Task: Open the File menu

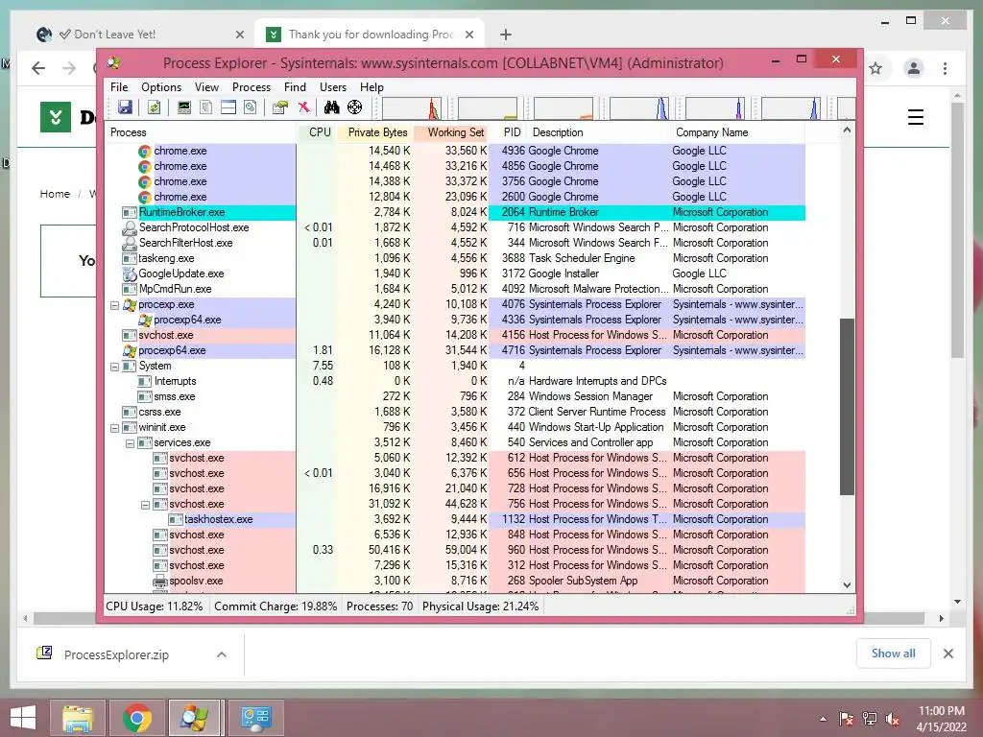Action: coord(118,87)
